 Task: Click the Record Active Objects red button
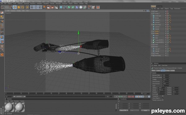click(129, 97)
